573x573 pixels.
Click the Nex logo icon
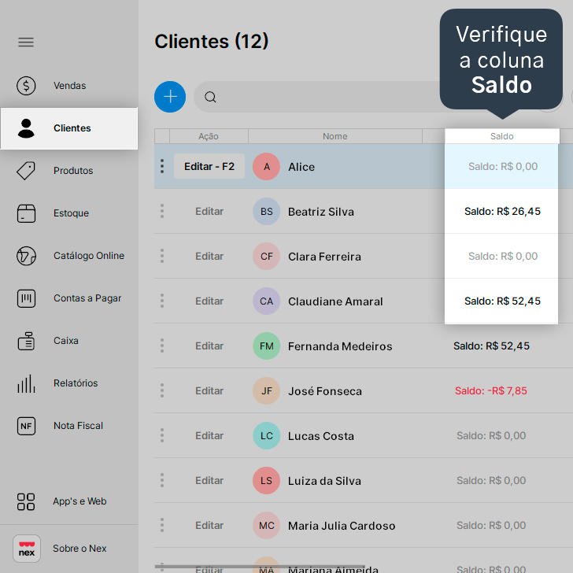pos(27,549)
